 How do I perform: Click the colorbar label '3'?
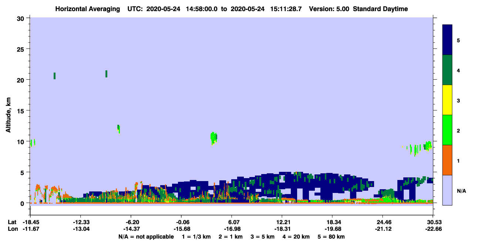click(458, 100)
